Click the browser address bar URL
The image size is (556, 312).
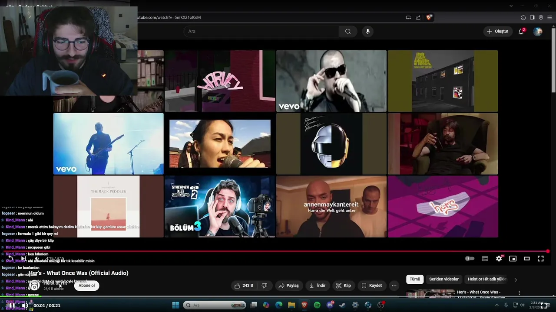(169, 17)
